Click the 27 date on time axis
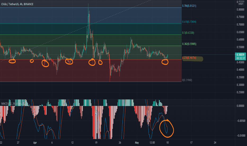Image resolution: width=247 pixels, height=146 pixels. [x=18, y=143]
